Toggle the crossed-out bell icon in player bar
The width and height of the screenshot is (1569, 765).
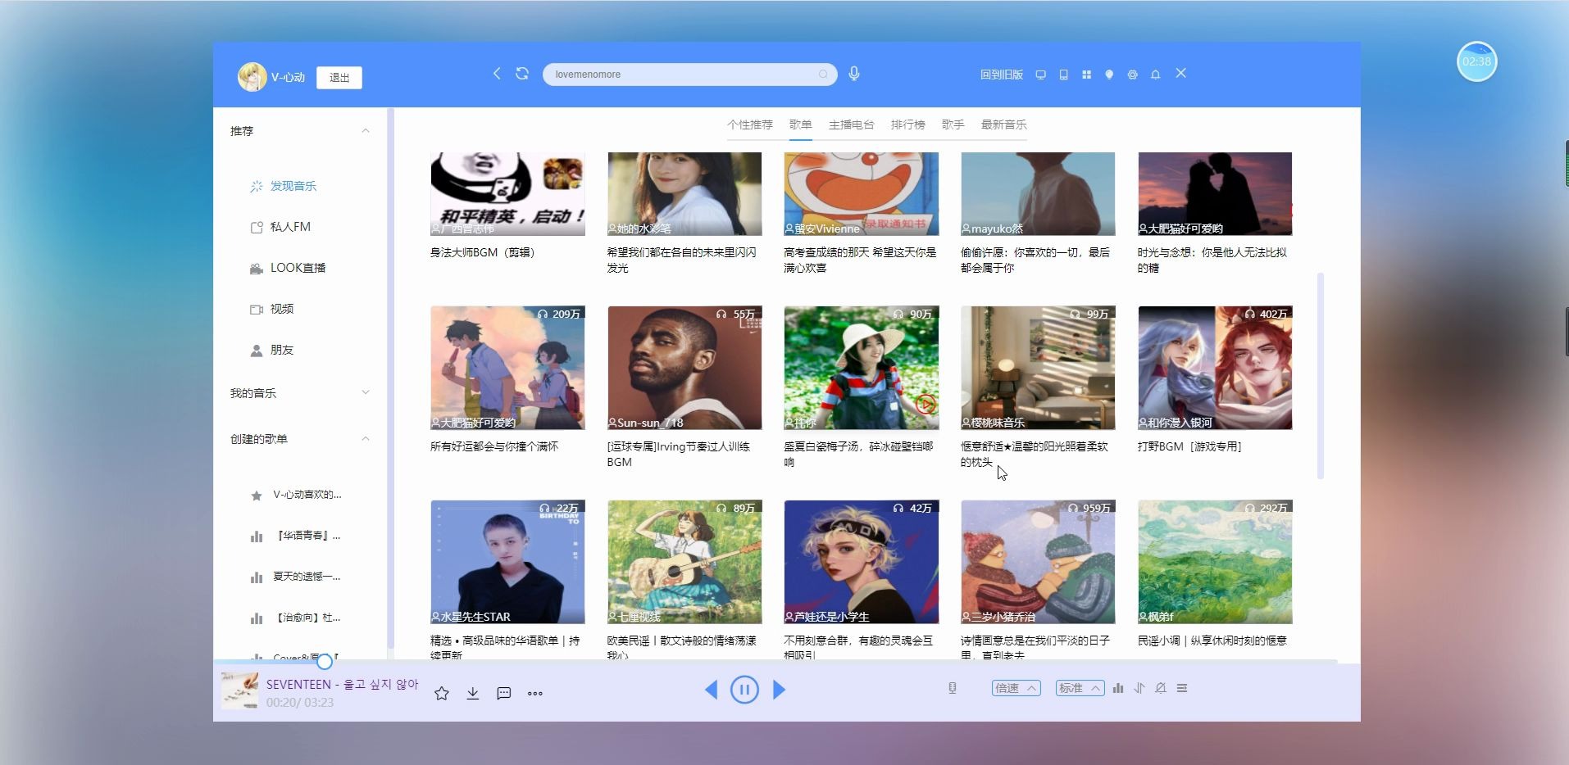coord(1161,688)
